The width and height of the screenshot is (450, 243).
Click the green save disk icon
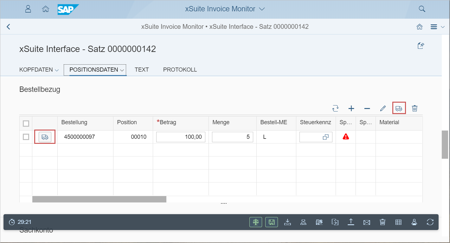[x=272, y=222]
